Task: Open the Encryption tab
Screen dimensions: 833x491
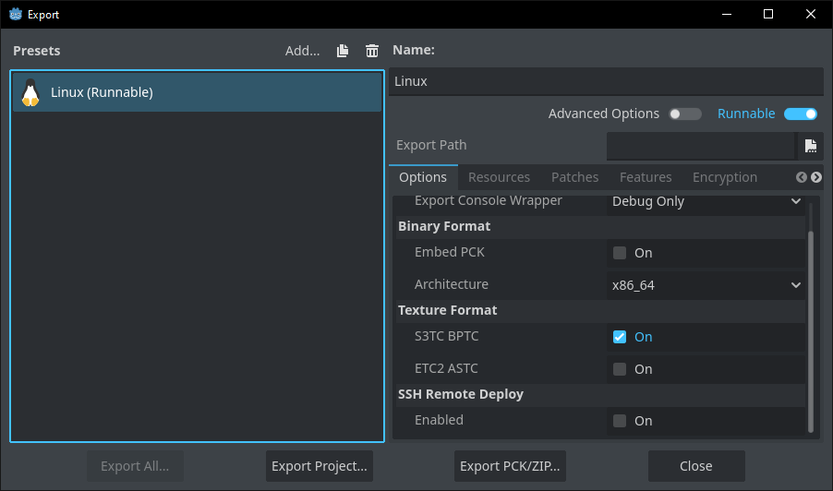Action: 725,177
